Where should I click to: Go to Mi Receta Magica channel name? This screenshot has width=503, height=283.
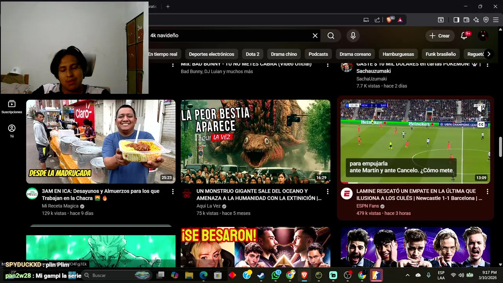click(60, 206)
